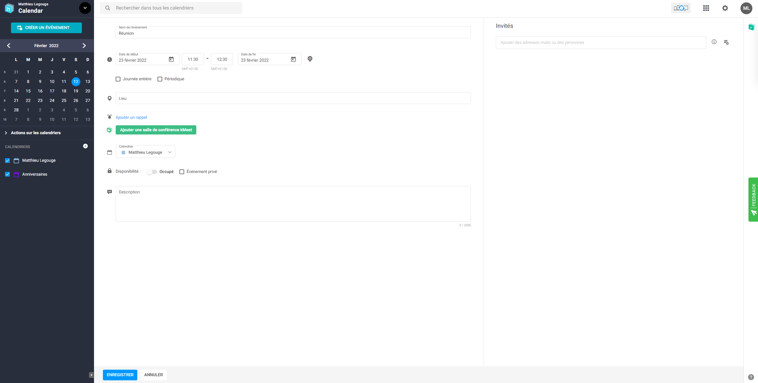Toggle the Occupé availability switch

152,172
